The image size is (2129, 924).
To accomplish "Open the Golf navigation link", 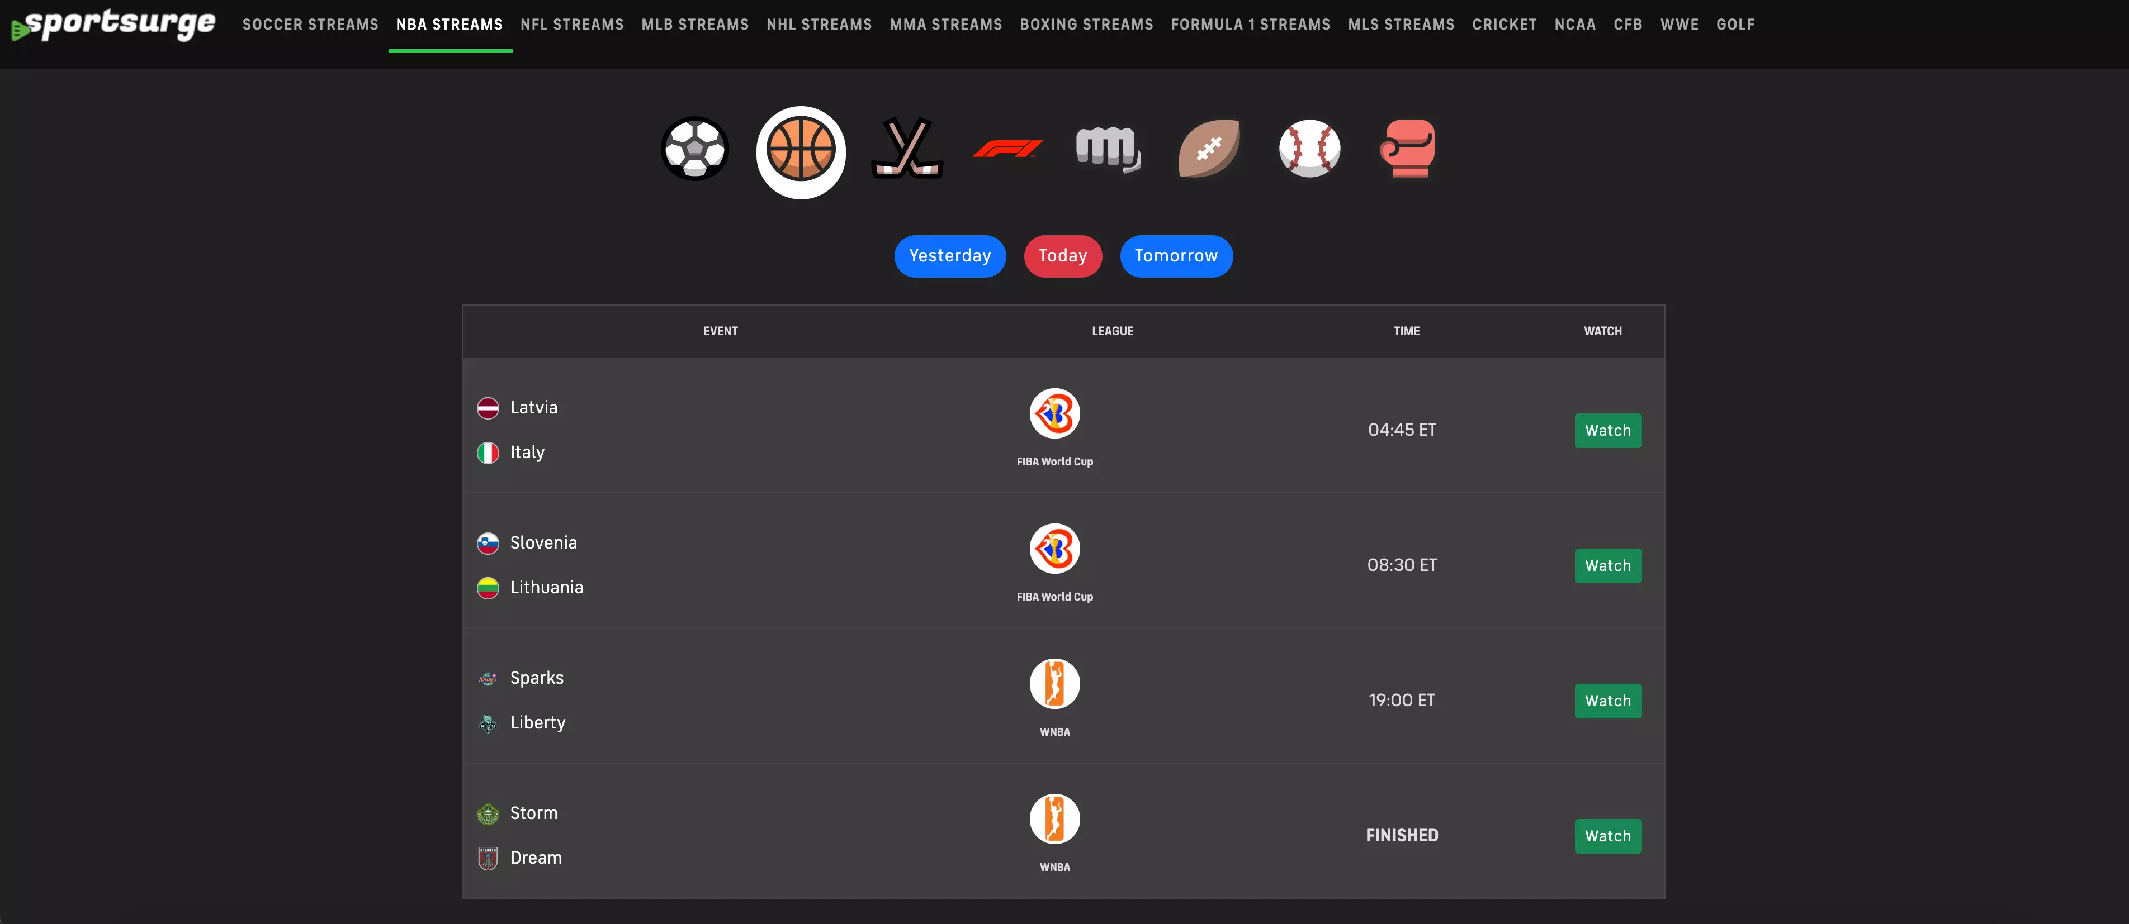I will pos(1735,25).
